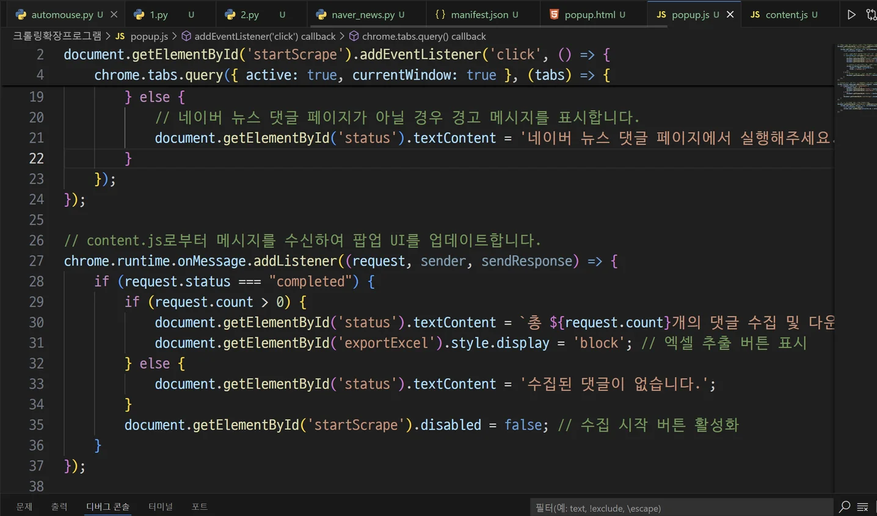The height and width of the screenshot is (516, 877).
Task: Open the 문제 panel tab
Action: coord(24,506)
